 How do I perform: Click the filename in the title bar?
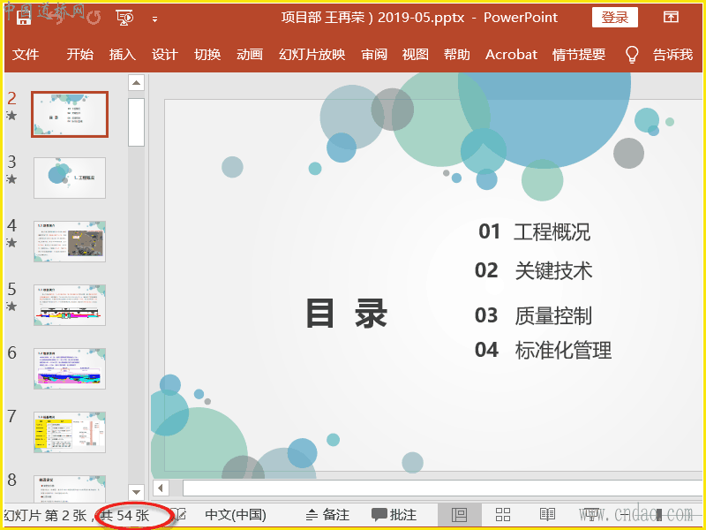pos(372,18)
